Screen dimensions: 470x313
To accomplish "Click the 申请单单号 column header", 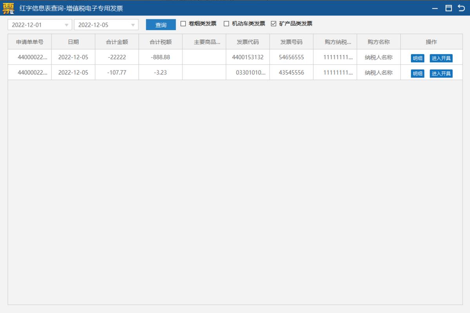I will pyautogui.click(x=30, y=42).
